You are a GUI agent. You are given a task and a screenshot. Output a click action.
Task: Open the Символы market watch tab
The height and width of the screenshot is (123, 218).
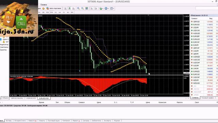pyautogui.click(x=195, y=98)
